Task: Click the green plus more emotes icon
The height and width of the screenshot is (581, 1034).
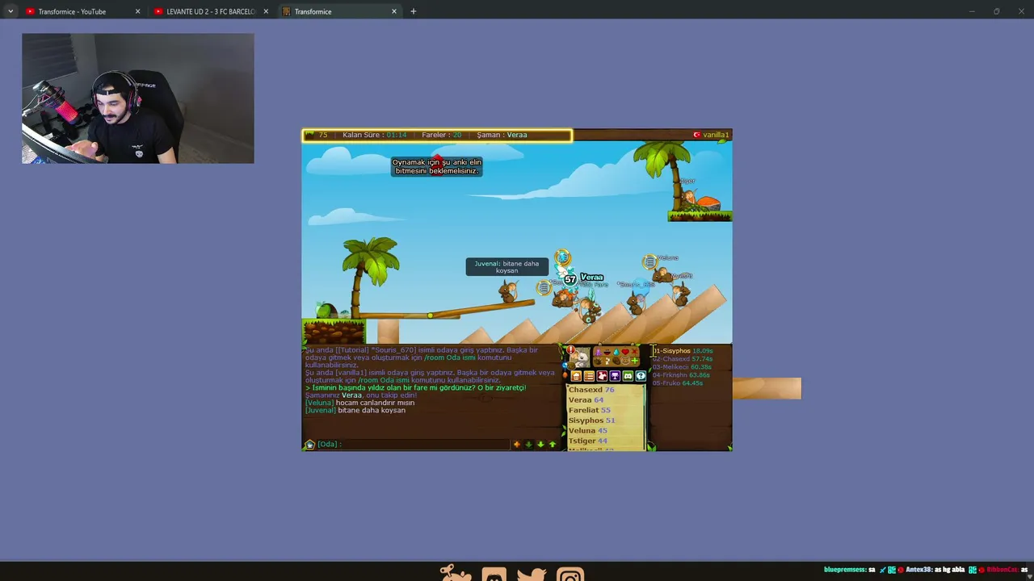Action: 635,361
